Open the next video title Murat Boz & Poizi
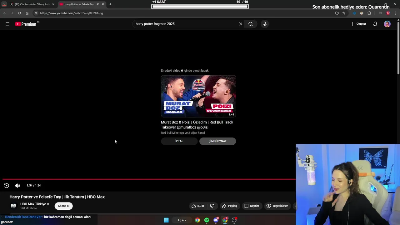Image resolution: width=400 pixels, height=225 pixels. (197, 125)
